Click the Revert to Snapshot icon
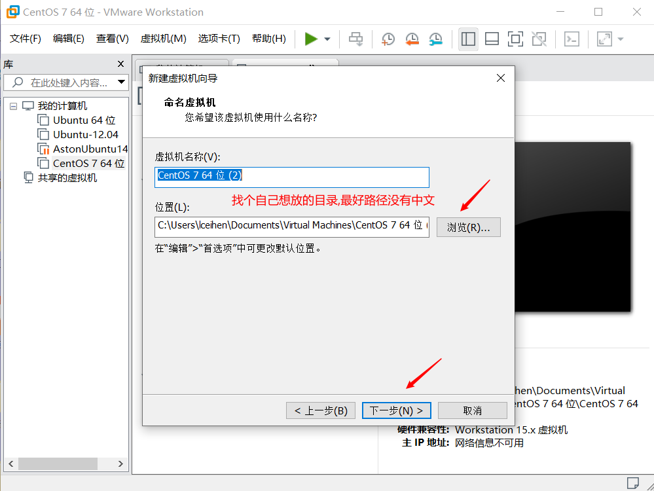This screenshot has height=491, width=654. 412,39
